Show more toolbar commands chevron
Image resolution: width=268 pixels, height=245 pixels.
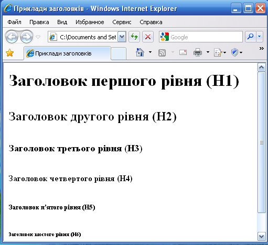[262, 48]
